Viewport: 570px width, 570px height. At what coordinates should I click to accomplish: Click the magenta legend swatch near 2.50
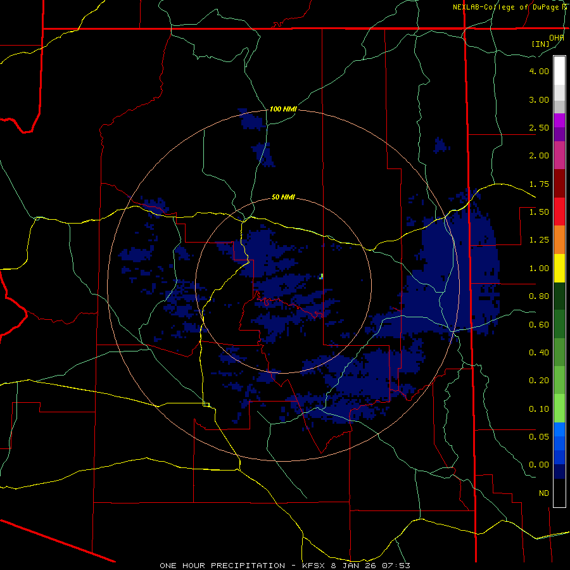click(559, 120)
